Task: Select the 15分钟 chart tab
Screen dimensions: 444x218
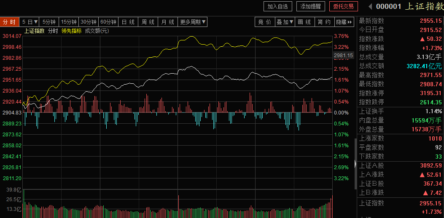Action: pyautogui.click(x=69, y=22)
